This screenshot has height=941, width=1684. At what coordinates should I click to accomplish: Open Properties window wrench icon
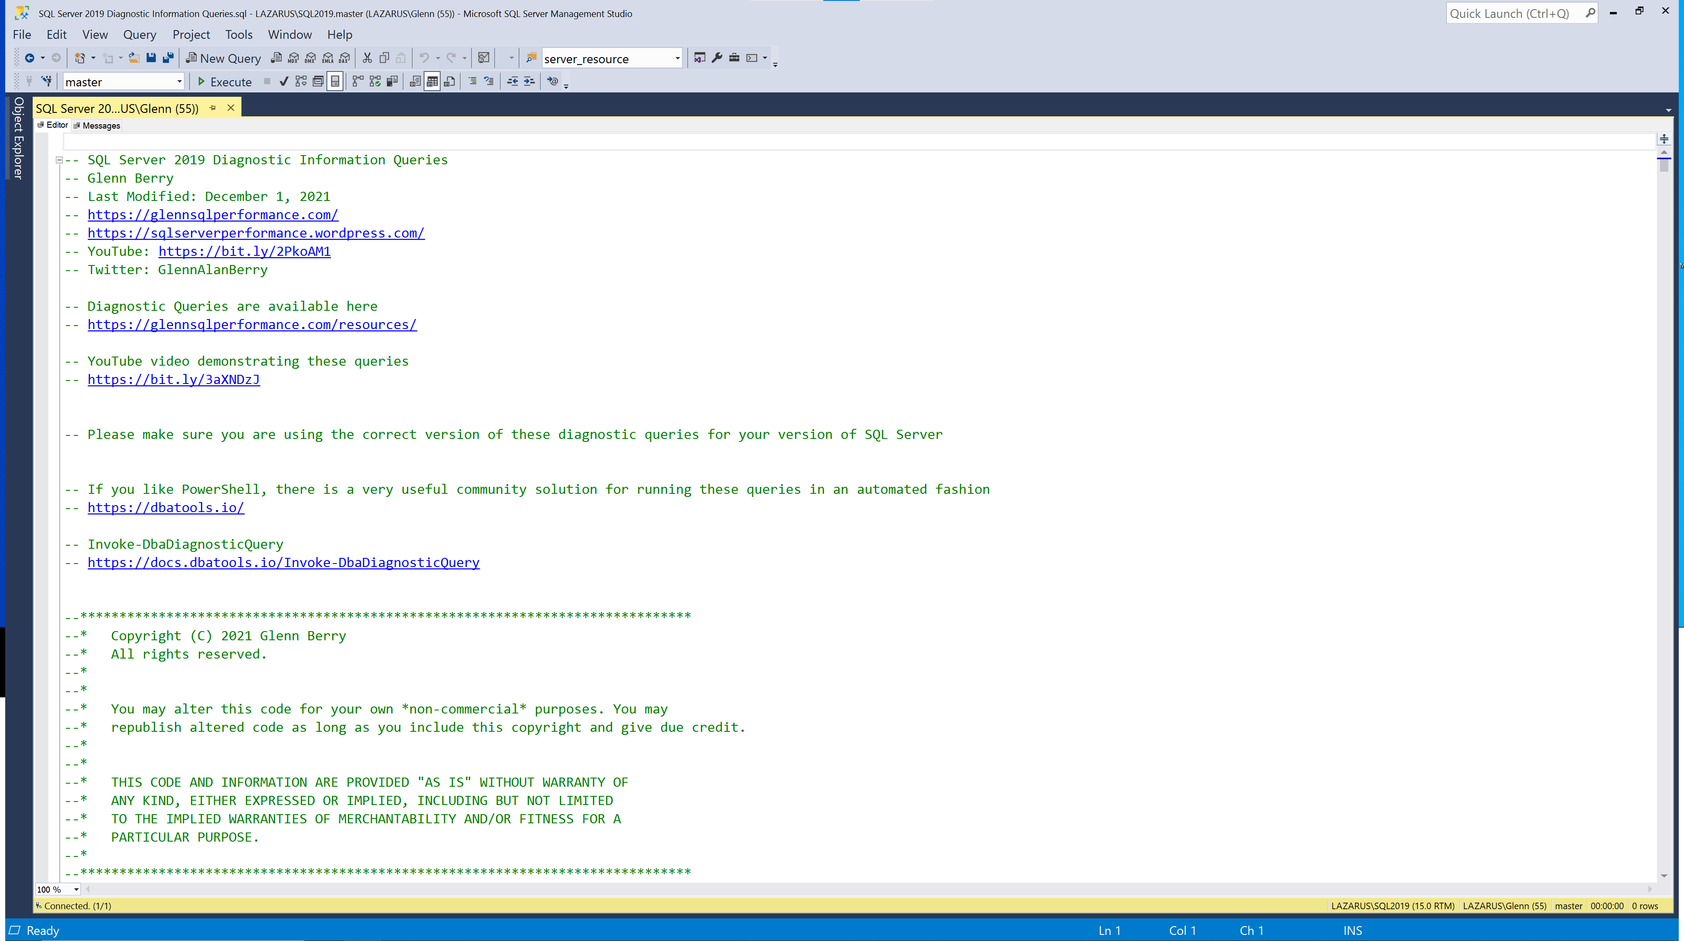click(x=717, y=58)
